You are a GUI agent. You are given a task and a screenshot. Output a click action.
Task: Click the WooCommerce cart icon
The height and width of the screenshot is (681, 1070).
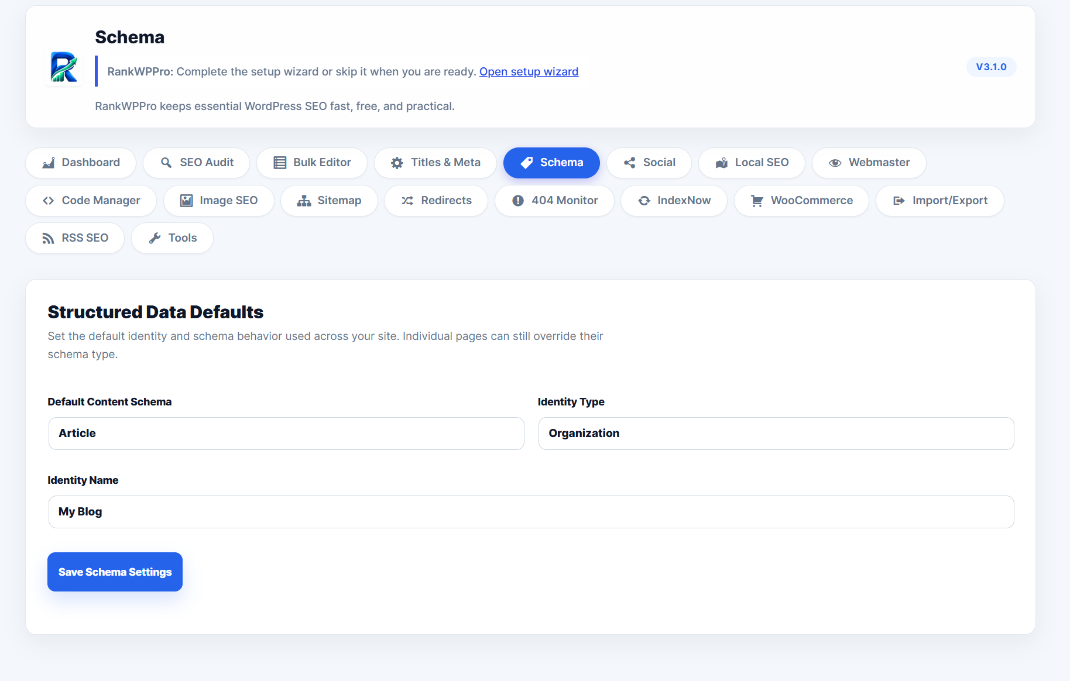(x=757, y=201)
